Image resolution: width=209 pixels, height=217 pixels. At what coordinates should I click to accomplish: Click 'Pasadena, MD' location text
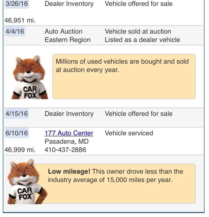(66, 141)
